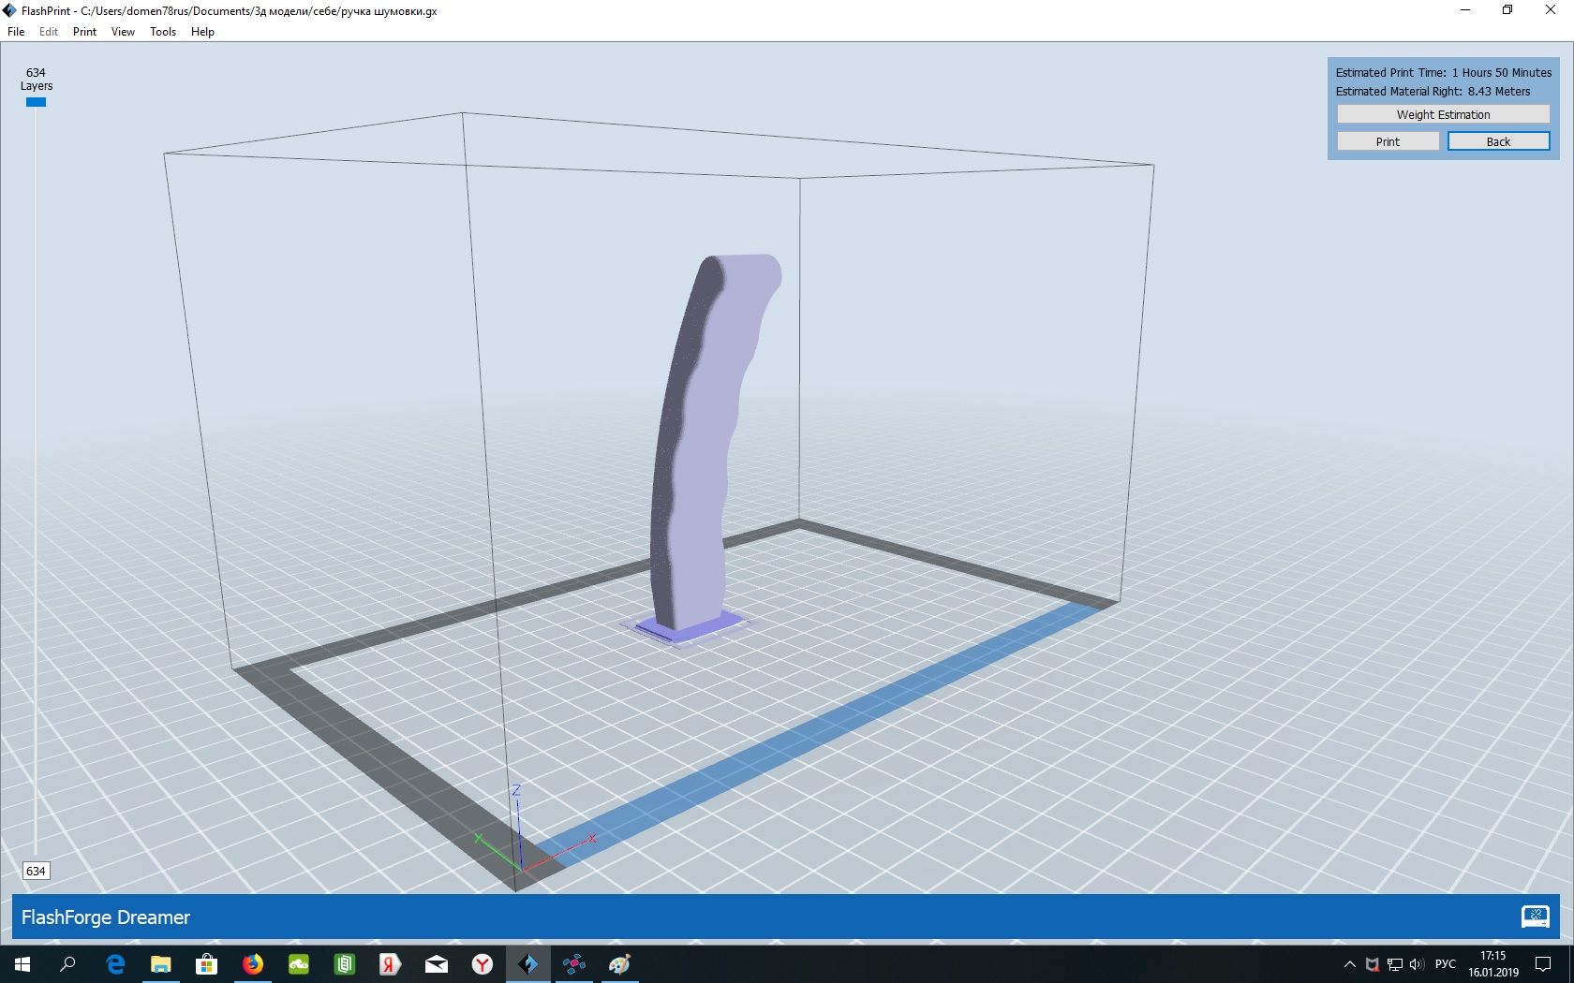This screenshot has width=1574, height=983.
Task: Open the Paint palette taskbar icon
Action: [x=619, y=963]
